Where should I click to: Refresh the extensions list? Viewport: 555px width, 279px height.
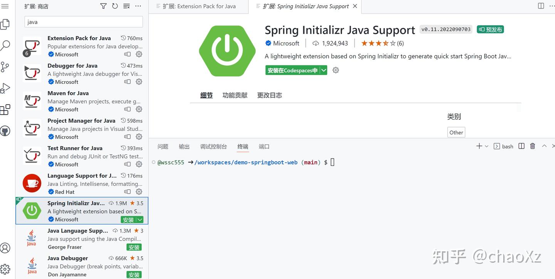115,6
